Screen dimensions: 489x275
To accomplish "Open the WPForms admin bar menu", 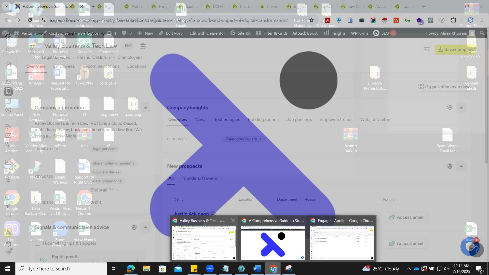I will click(x=360, y=33).
